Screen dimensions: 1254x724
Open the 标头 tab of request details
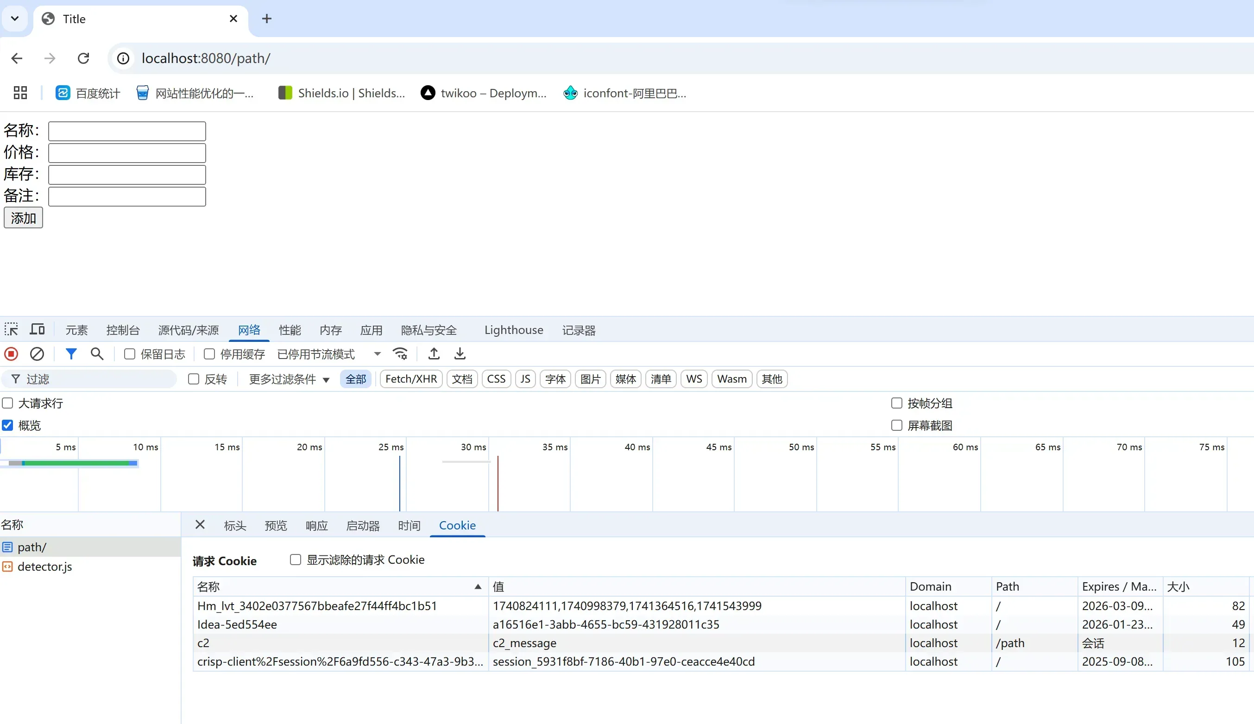pos(235,526)
